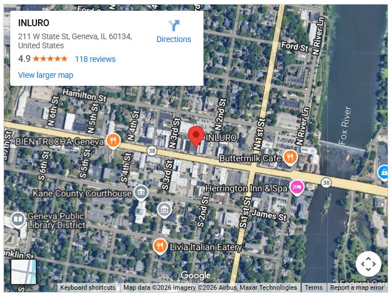
Task: Click the Route 38 shield near 4th St
Action: 152,151
